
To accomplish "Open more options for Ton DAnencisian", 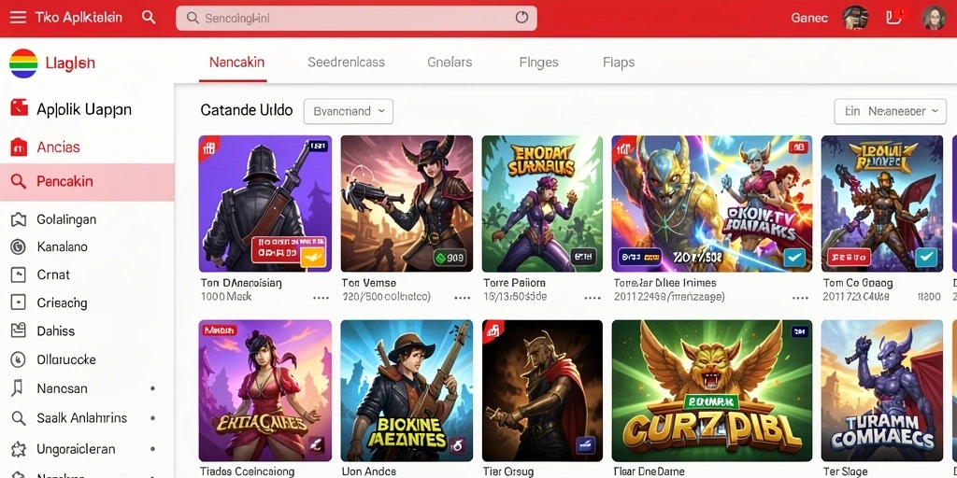I will [321, 298].
